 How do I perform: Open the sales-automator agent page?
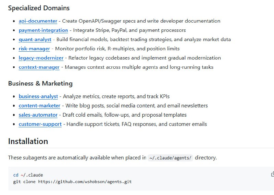pos(39,115)
